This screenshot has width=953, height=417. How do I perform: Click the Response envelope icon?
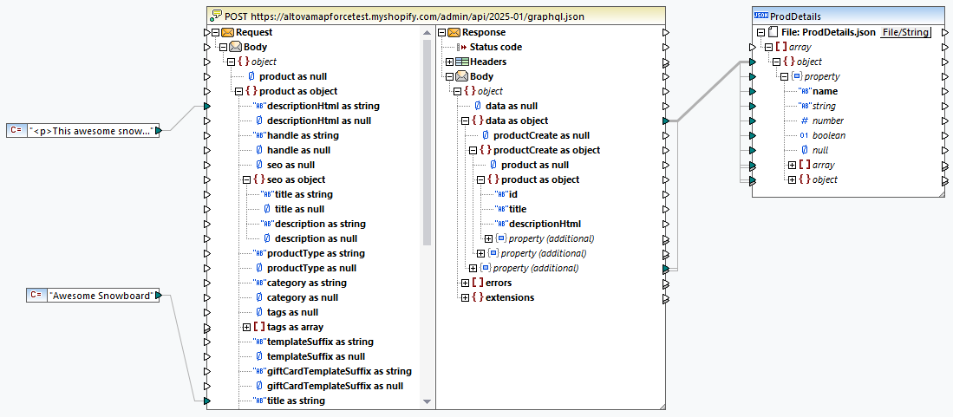(454, 32)
